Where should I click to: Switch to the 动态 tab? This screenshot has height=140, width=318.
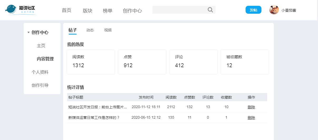coord(90,30)
